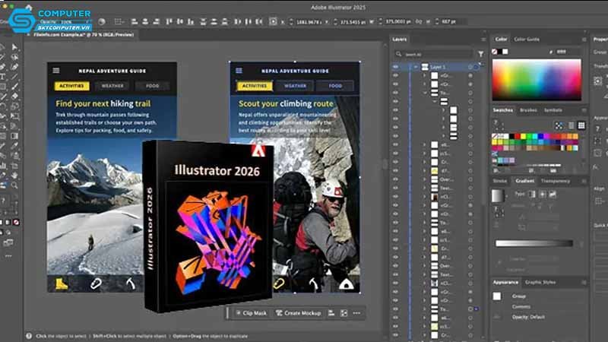Screen dimensions: 608x342
Task: Switch Swatches panel to thumbnail grid view
Action: (x=581, y=125)
